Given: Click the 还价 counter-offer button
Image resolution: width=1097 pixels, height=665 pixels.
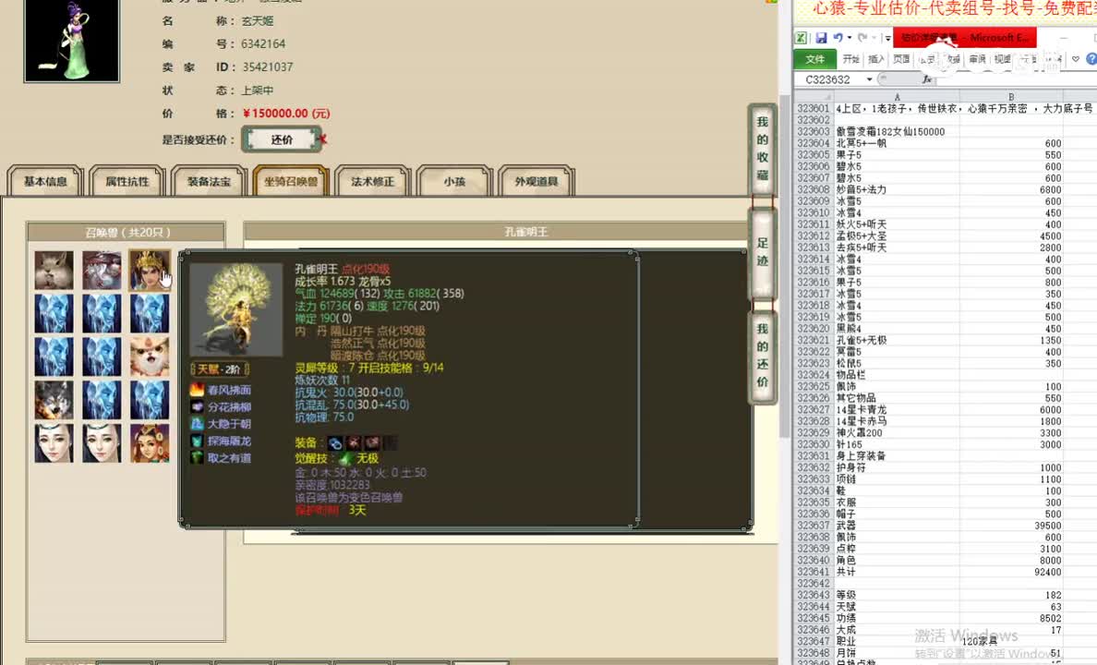Looking at the screenshot, I should (282, 139).
